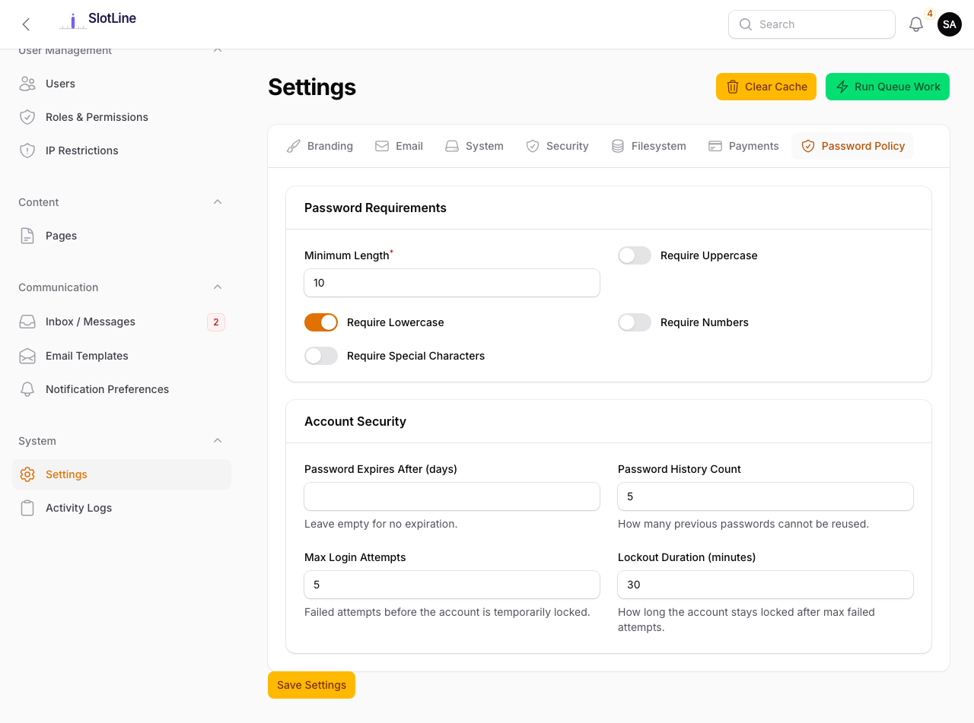Viewport: 974px width, 723px height.
Task: Click the Inbox tray icon
Action: (27, 322)
